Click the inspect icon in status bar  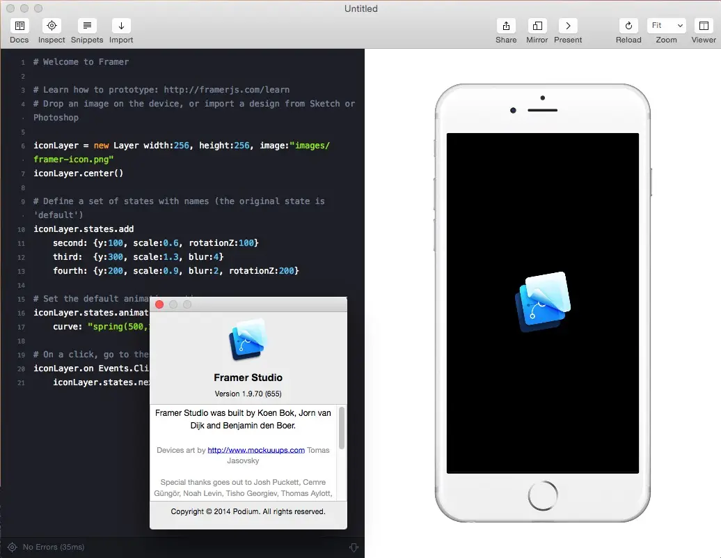(12, 547)
